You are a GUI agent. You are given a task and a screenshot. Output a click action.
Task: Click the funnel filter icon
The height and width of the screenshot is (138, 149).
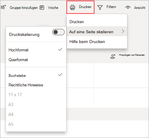tap(100, 7)
